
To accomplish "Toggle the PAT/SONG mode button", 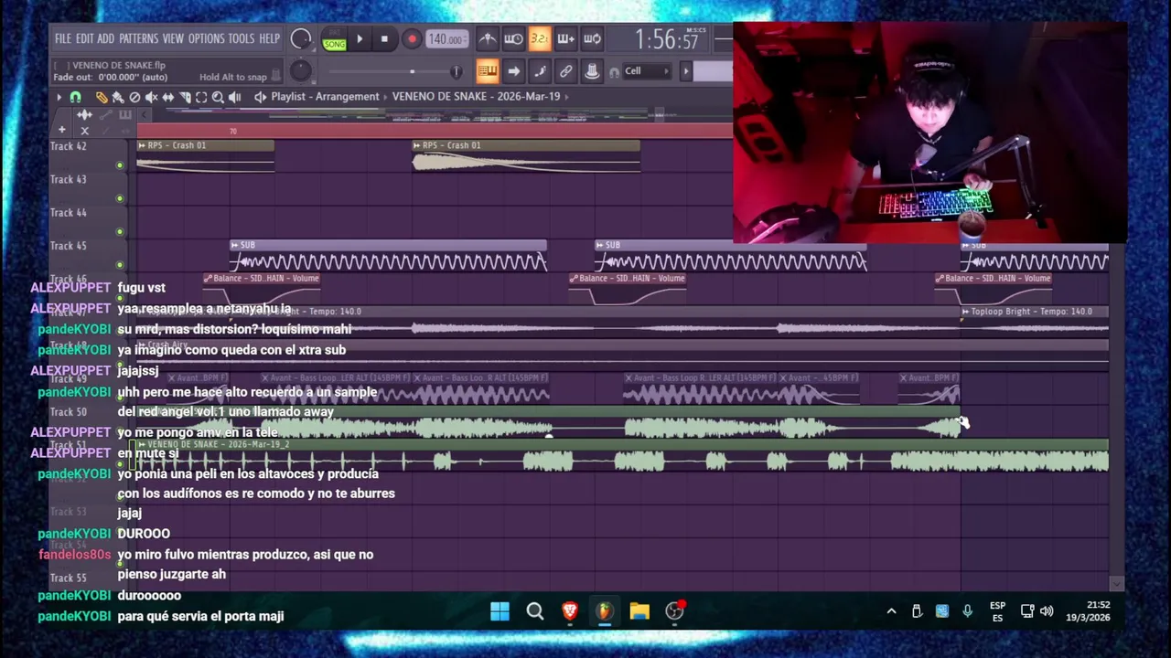I will 334,40.
